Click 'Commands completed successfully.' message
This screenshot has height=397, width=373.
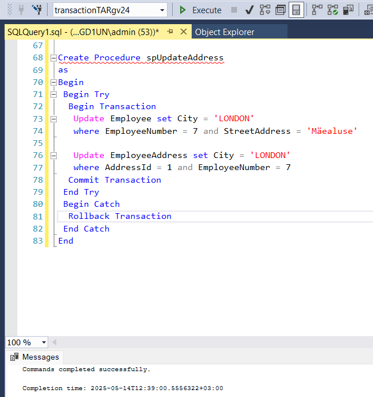[x=86, y=369]
